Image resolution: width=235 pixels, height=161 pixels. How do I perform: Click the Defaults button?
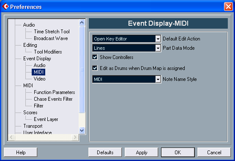[x=105, y=152]
